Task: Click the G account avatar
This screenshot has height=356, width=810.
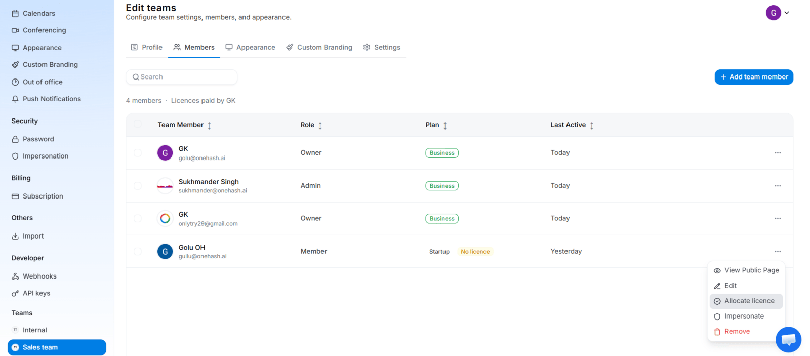Action: pyautogui.click(x=773, y=13)
